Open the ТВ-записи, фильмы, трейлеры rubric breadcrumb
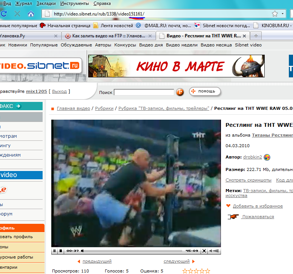The image size is (293, 274). coord(164,108)
